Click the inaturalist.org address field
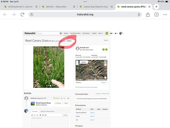 point(85,14)
